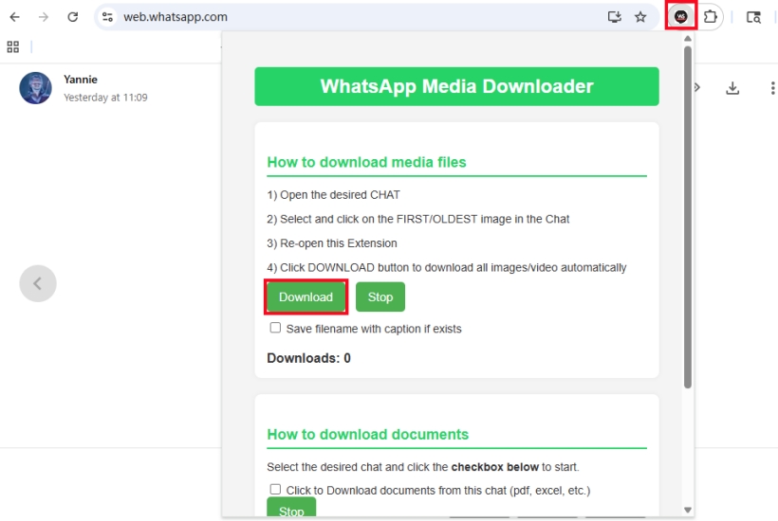This screenshot has width=778, height=521.
Task: Check the Download documents from chat box
Action: click(275, 490)
